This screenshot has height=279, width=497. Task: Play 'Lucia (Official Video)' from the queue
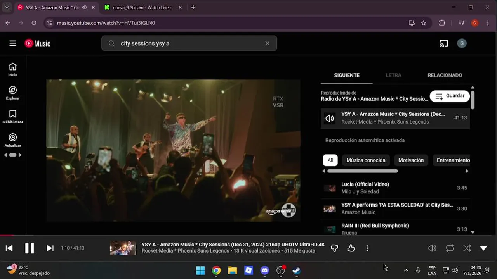pyautogui.click(x=395, y=188)
